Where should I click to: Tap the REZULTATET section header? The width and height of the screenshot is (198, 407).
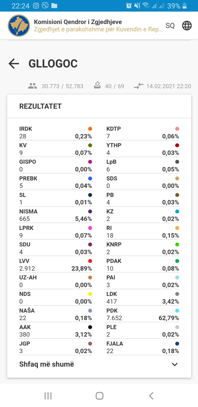point(41,106)
